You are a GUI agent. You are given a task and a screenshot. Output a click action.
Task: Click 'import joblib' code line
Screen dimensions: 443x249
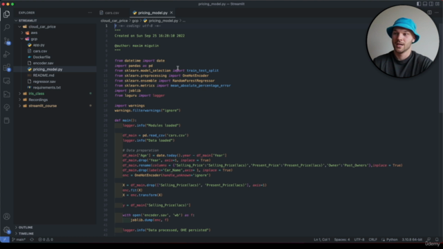point(127,91)
